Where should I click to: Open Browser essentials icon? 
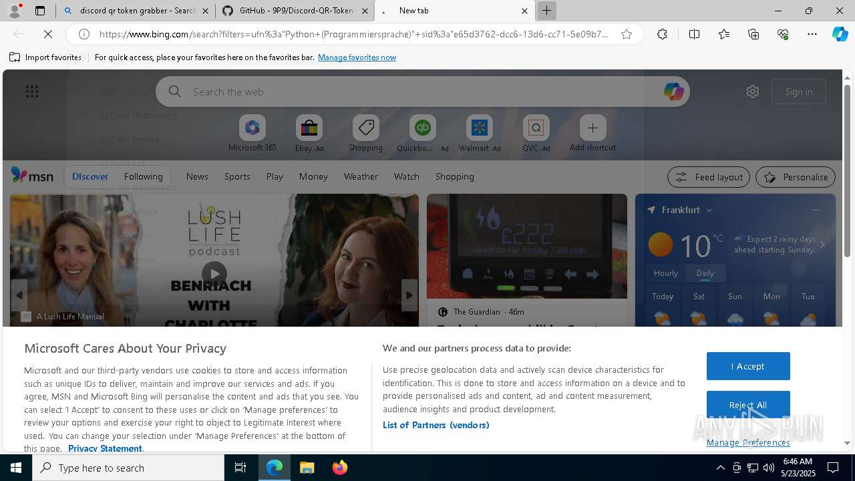(x=783, y=34)
